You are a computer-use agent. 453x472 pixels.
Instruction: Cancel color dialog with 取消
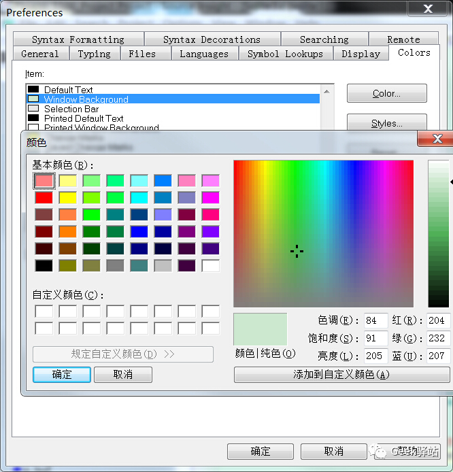tap(123, 375)
